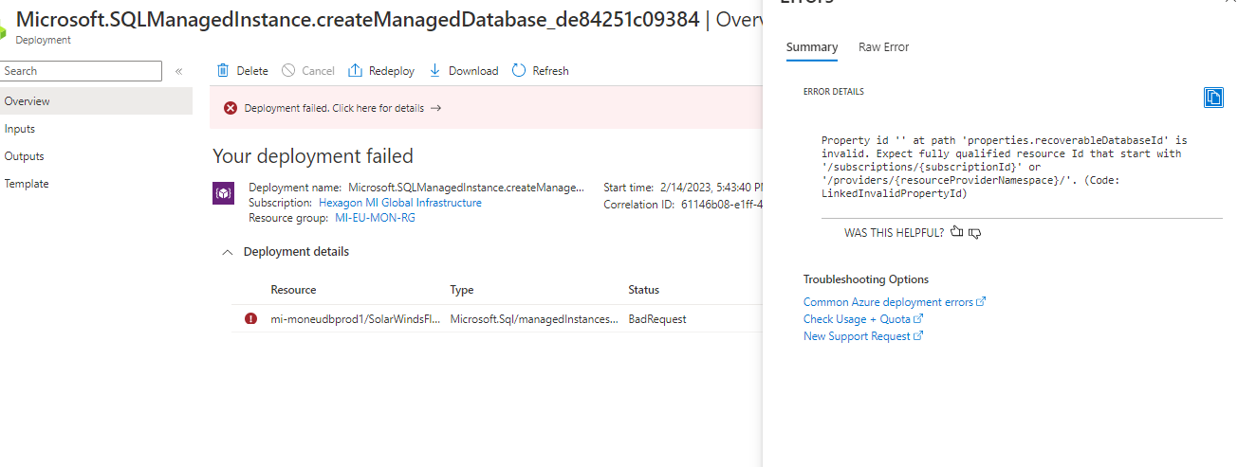
Task: Click the red error icon beside mi-moneudbprod1
Action: tap(250, 319)
